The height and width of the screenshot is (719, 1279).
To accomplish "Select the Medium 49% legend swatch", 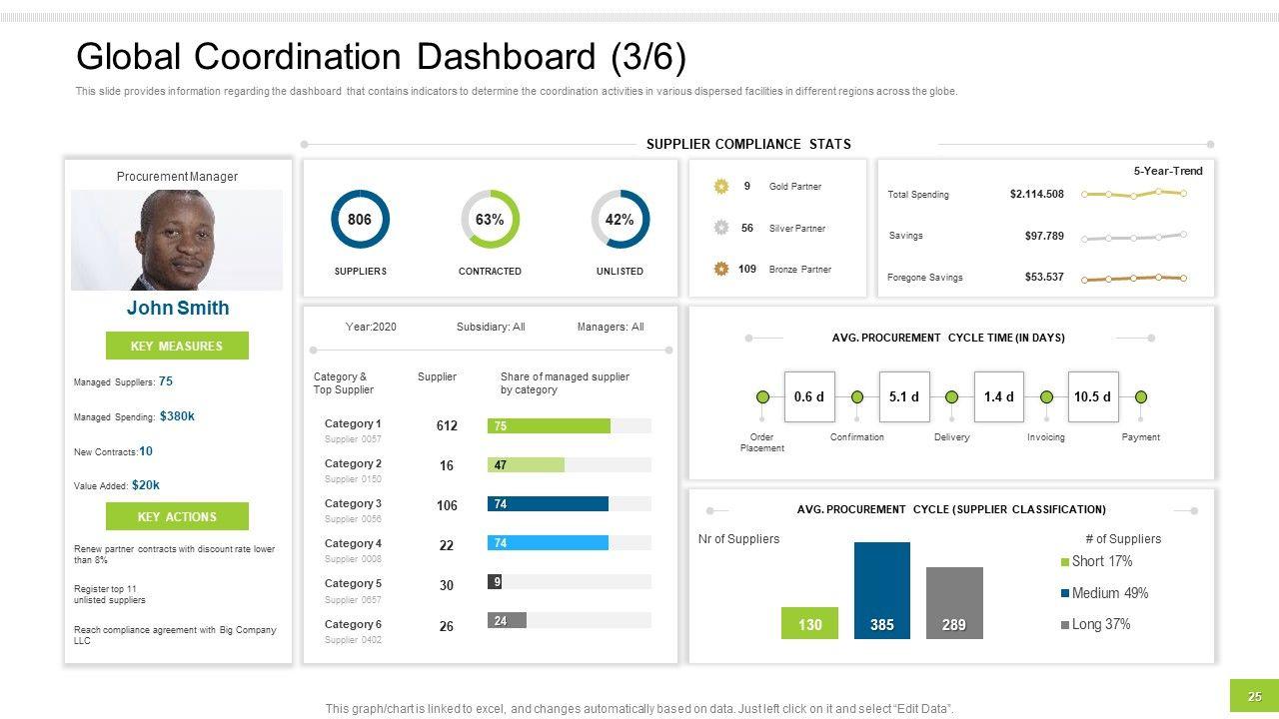I will click(x=1065, y=593).
